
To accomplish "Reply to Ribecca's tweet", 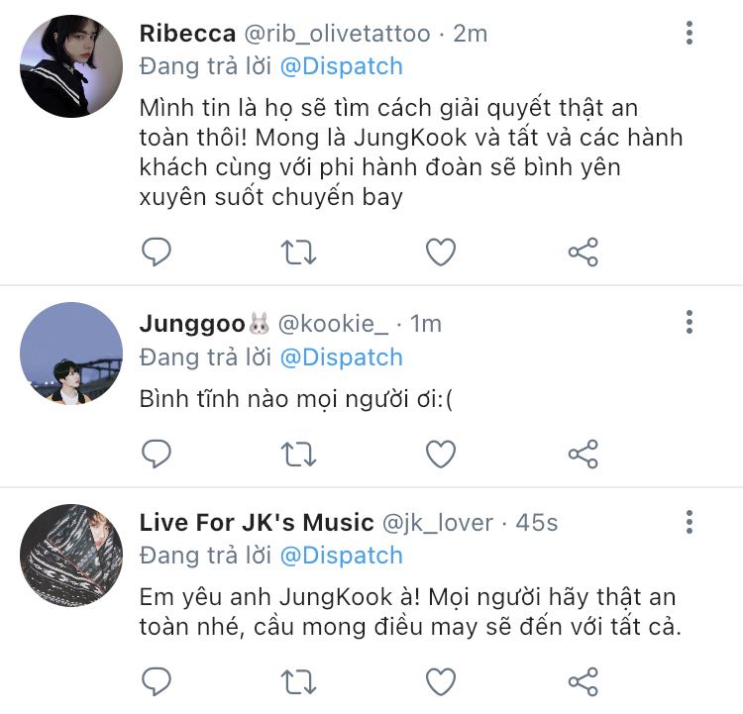I will click(x=157, y=252).
